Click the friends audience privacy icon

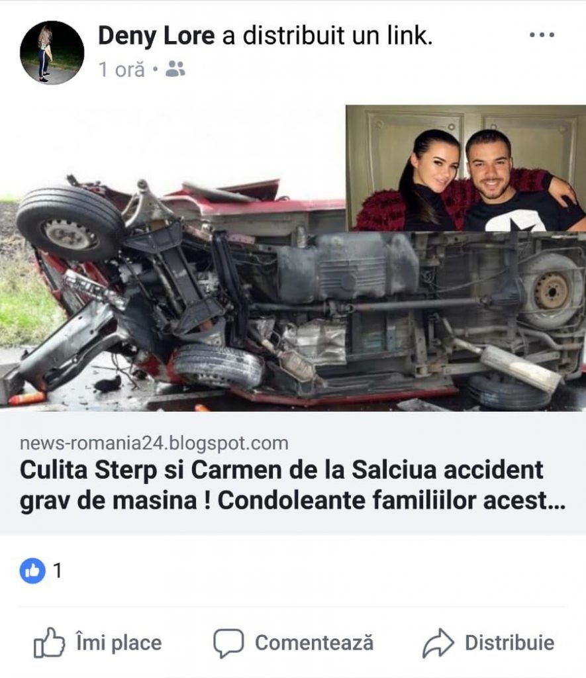[x=175, y=69]
